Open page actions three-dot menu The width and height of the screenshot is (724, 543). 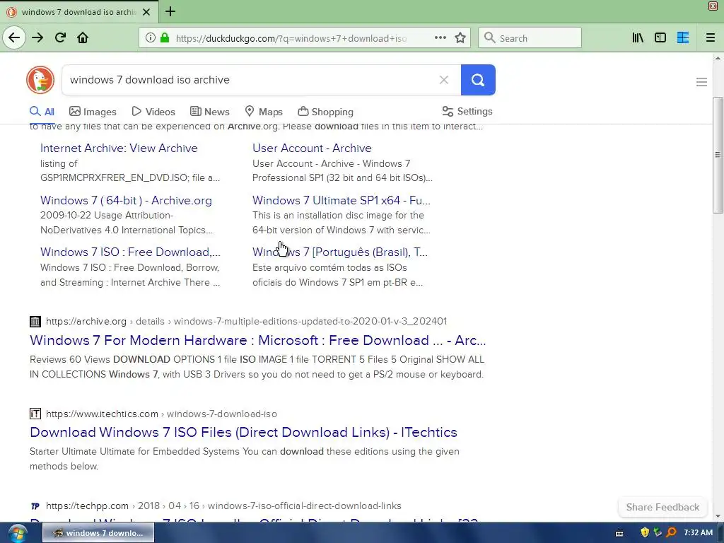click(x=440, y=38)
